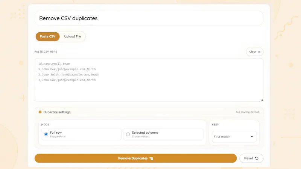Select the Selected columns radio button
This screenshot has width=301, height=169.
(x=128, y=134)
